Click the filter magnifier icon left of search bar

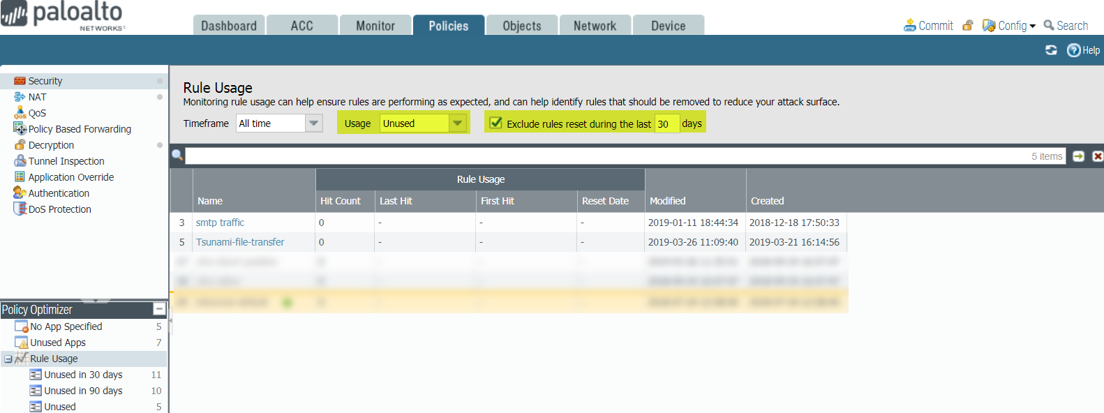coord(177,155)
